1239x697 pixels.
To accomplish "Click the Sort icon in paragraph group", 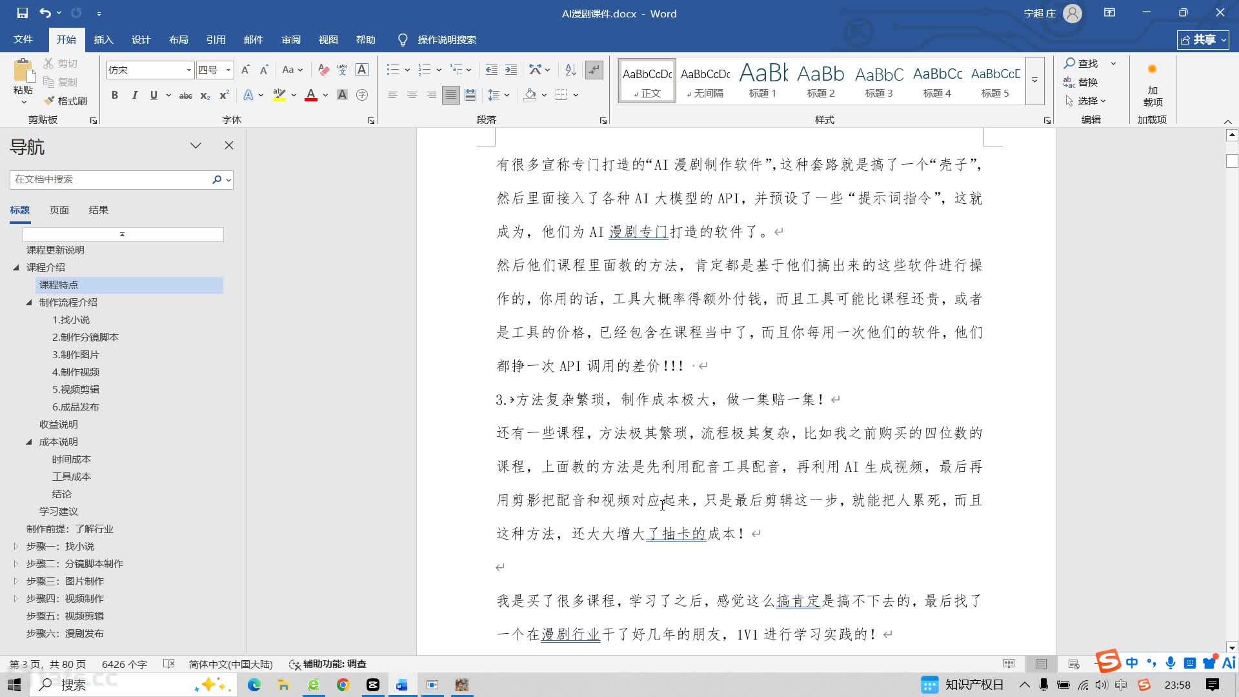I will (x=570, y=70).
